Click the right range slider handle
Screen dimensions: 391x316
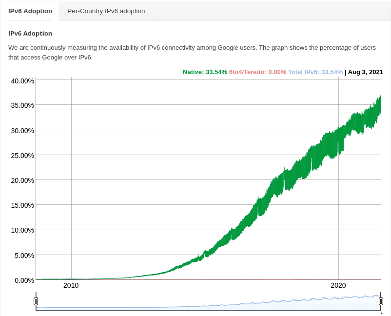[x=381, y=301]
